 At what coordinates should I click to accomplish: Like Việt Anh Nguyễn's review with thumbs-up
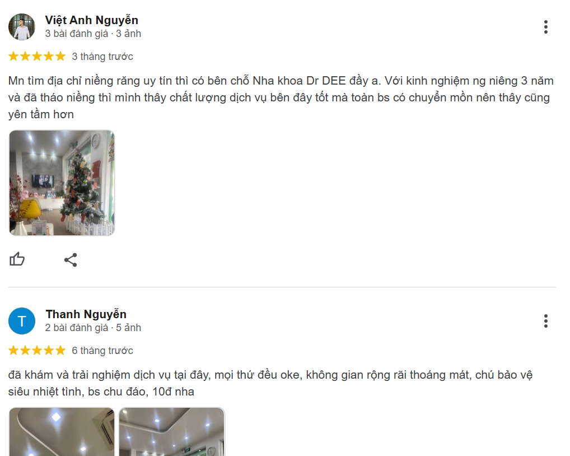click(17, 259)
